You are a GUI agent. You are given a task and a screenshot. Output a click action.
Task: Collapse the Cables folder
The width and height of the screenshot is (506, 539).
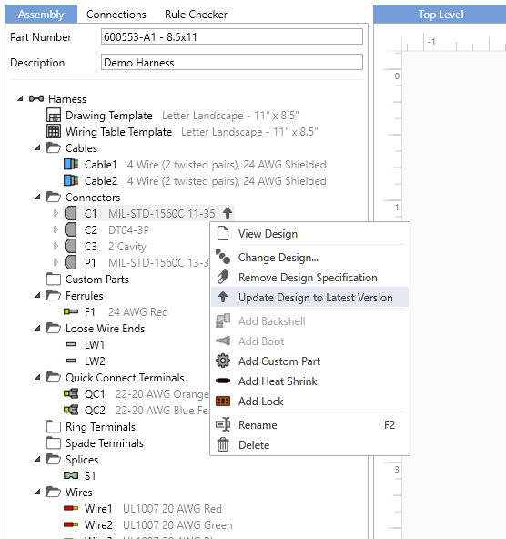coord(38,148)
